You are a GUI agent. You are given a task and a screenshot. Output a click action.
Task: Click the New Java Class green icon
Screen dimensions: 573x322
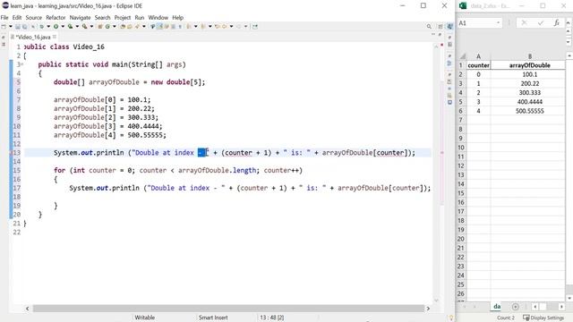click(107, 27)
